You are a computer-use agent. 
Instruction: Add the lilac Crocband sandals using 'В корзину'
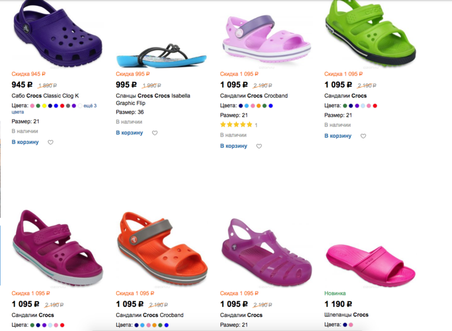tap(234, 146)
